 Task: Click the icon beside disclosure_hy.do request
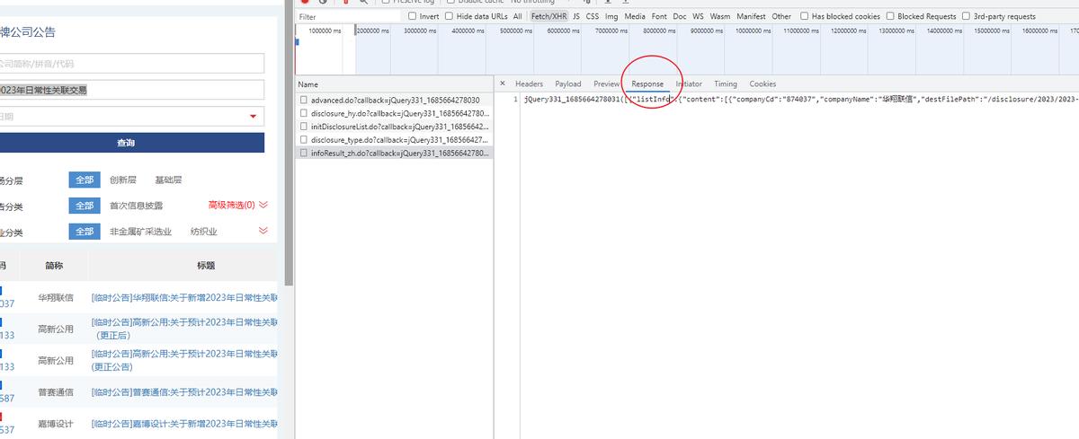click(304, 114)
